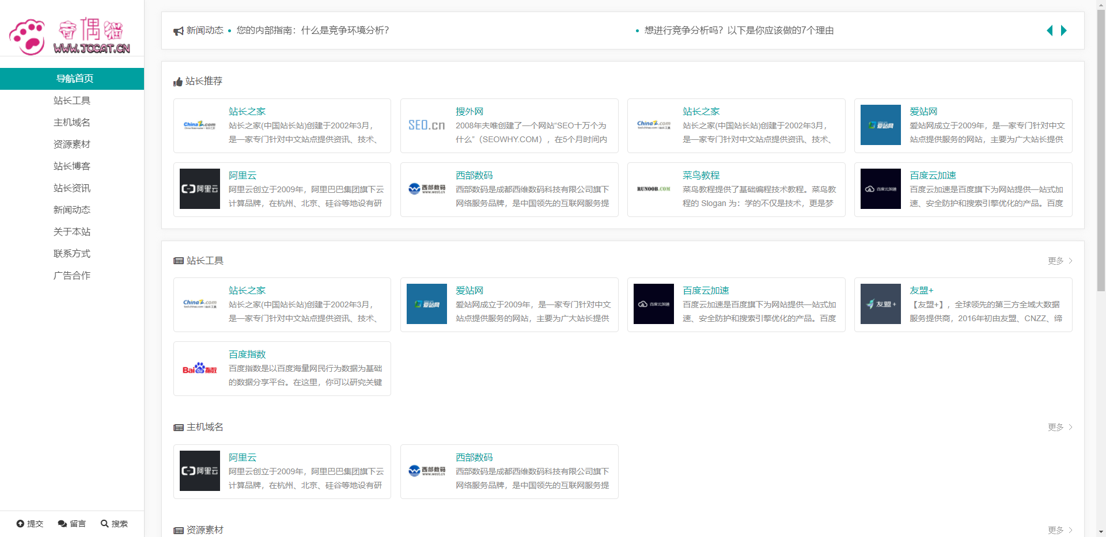The image size is (1106, 537).
Task: Open 爱站网 link in 站长推荐 section
Action: pos(923,112)
